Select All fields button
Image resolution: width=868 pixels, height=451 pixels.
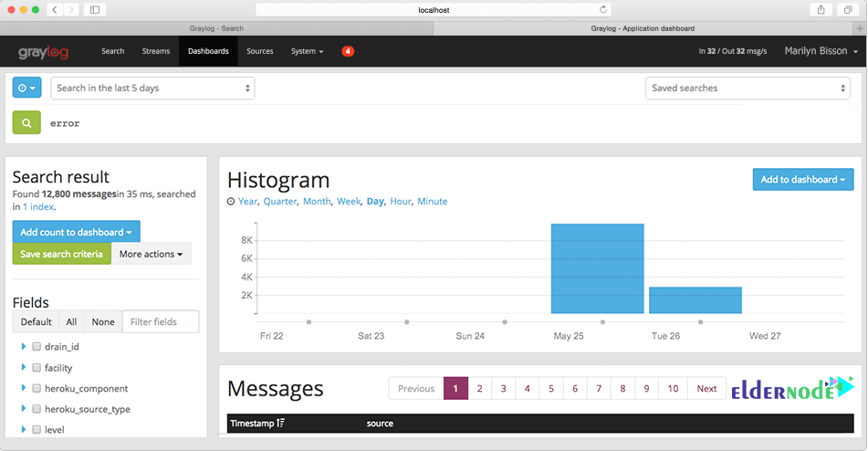pos(71,322)
